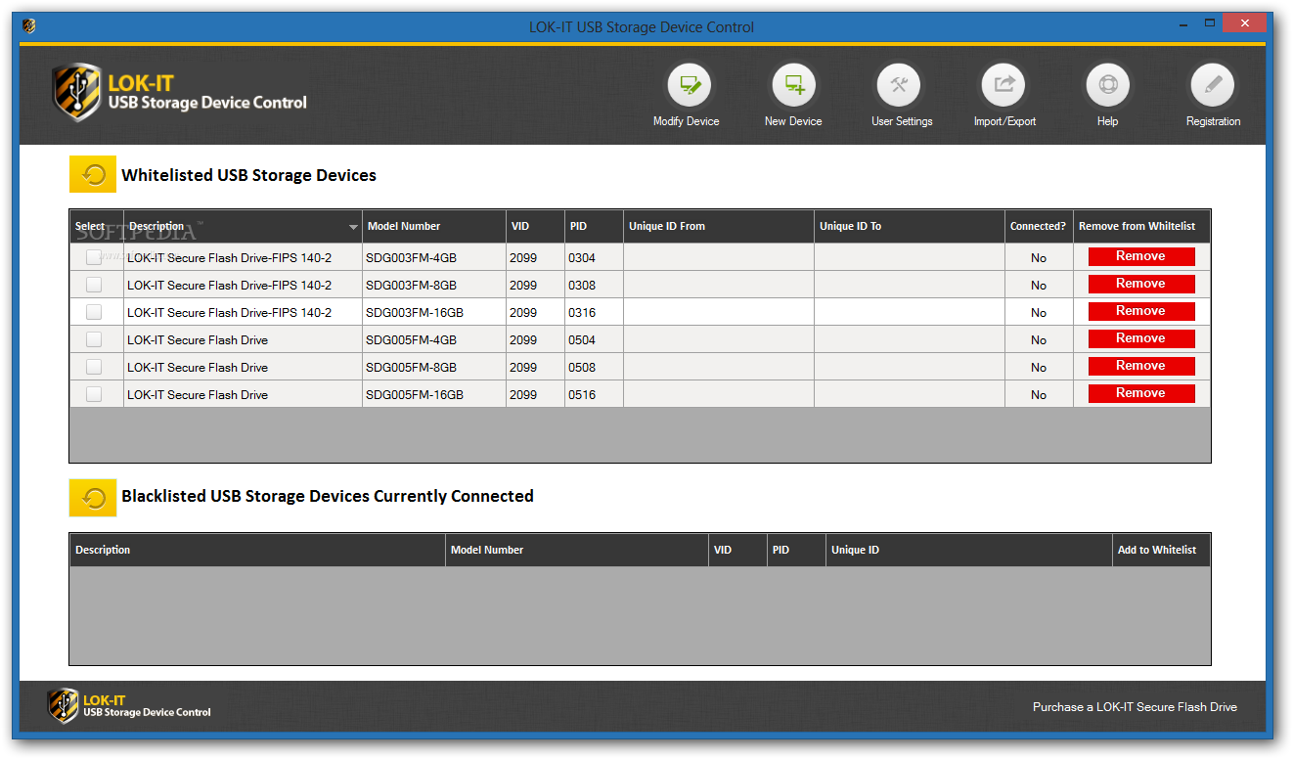Click the Add to Whitelist column header

(x=1161, y=550)
